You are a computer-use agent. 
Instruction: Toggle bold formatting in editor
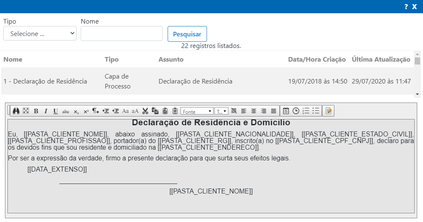pyautogui.click(x=36, y=111)
